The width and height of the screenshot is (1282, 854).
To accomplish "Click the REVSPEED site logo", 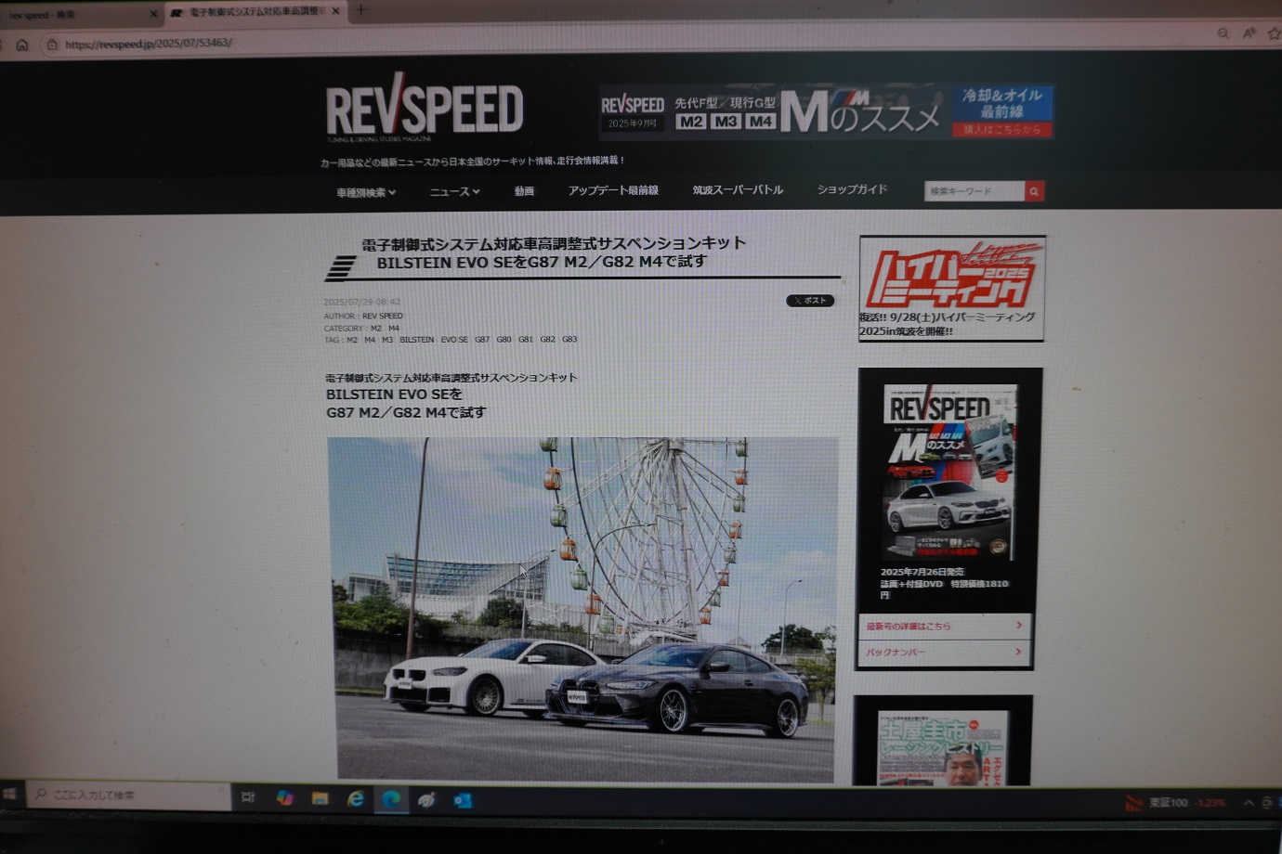I will pos(424,109).
